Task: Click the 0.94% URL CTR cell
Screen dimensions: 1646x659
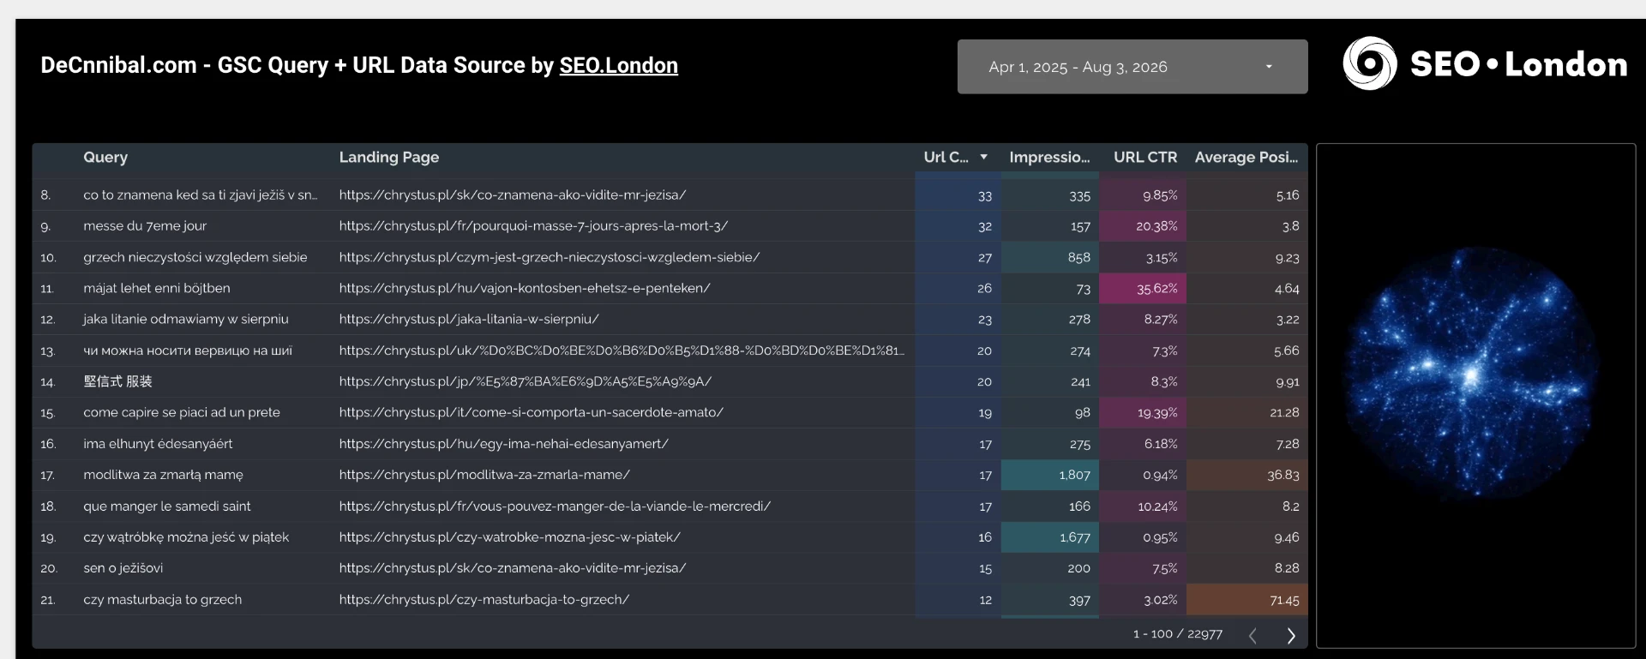Action: [x=1143, y=475]
